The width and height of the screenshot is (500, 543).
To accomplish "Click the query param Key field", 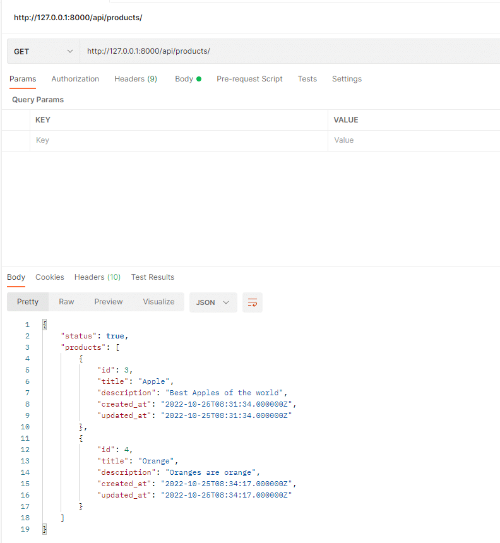I will tap(178, 140).
